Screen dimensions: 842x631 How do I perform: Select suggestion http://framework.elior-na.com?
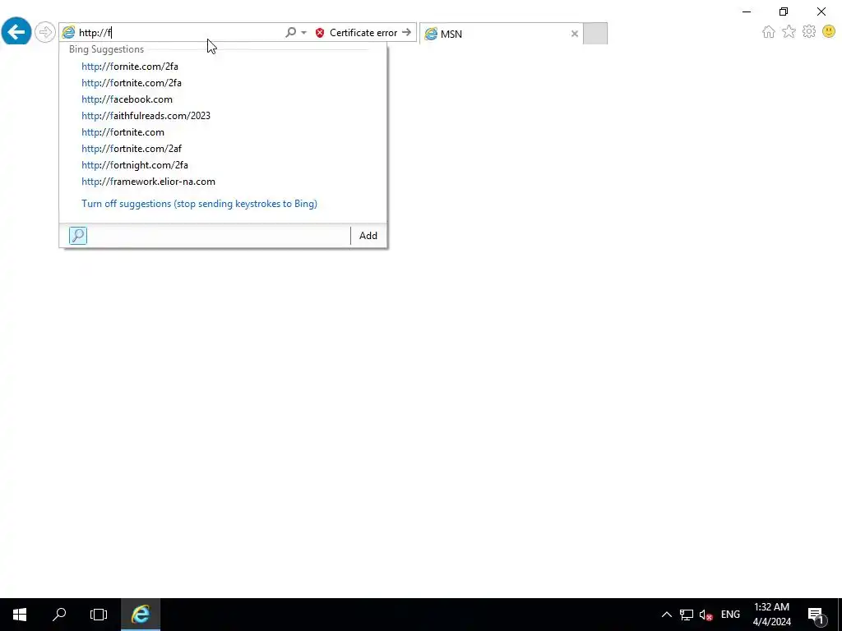[x=148, y=182]
